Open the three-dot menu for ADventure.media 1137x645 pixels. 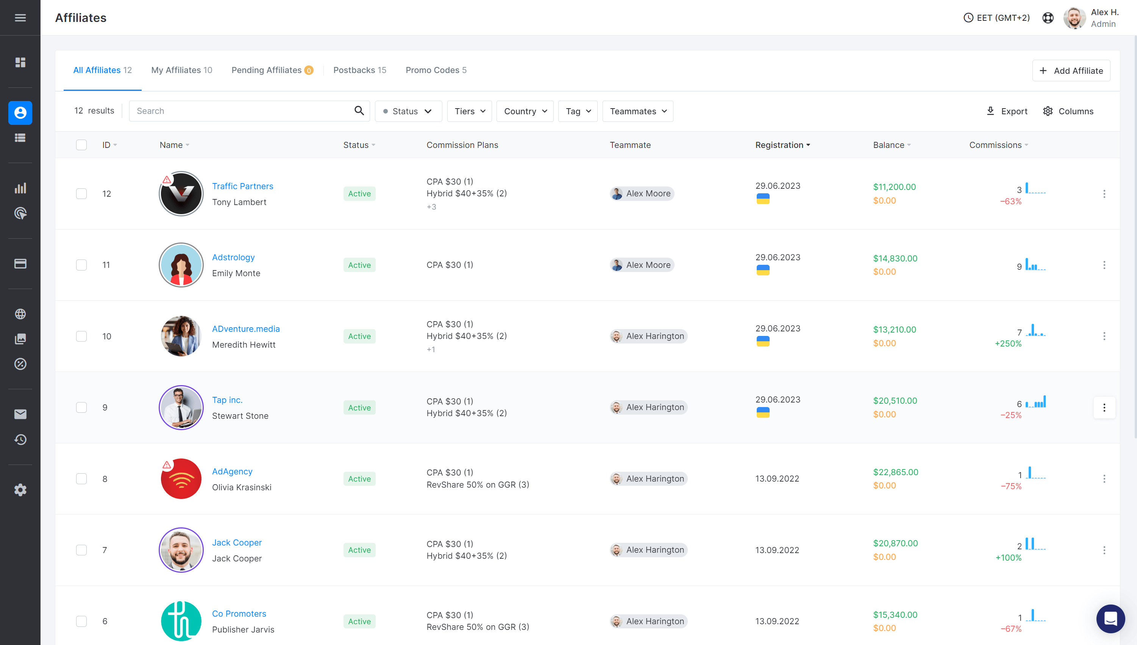[1104, 336]
